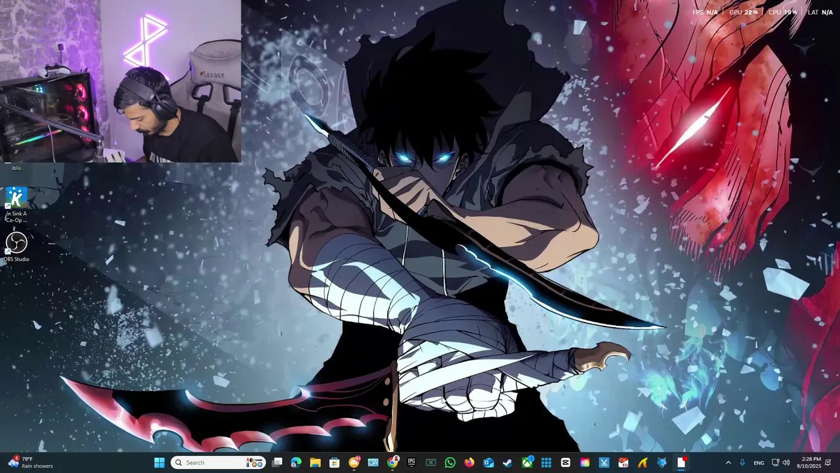Launch Microsoft Edge from the taskbar

pos(296,462)
